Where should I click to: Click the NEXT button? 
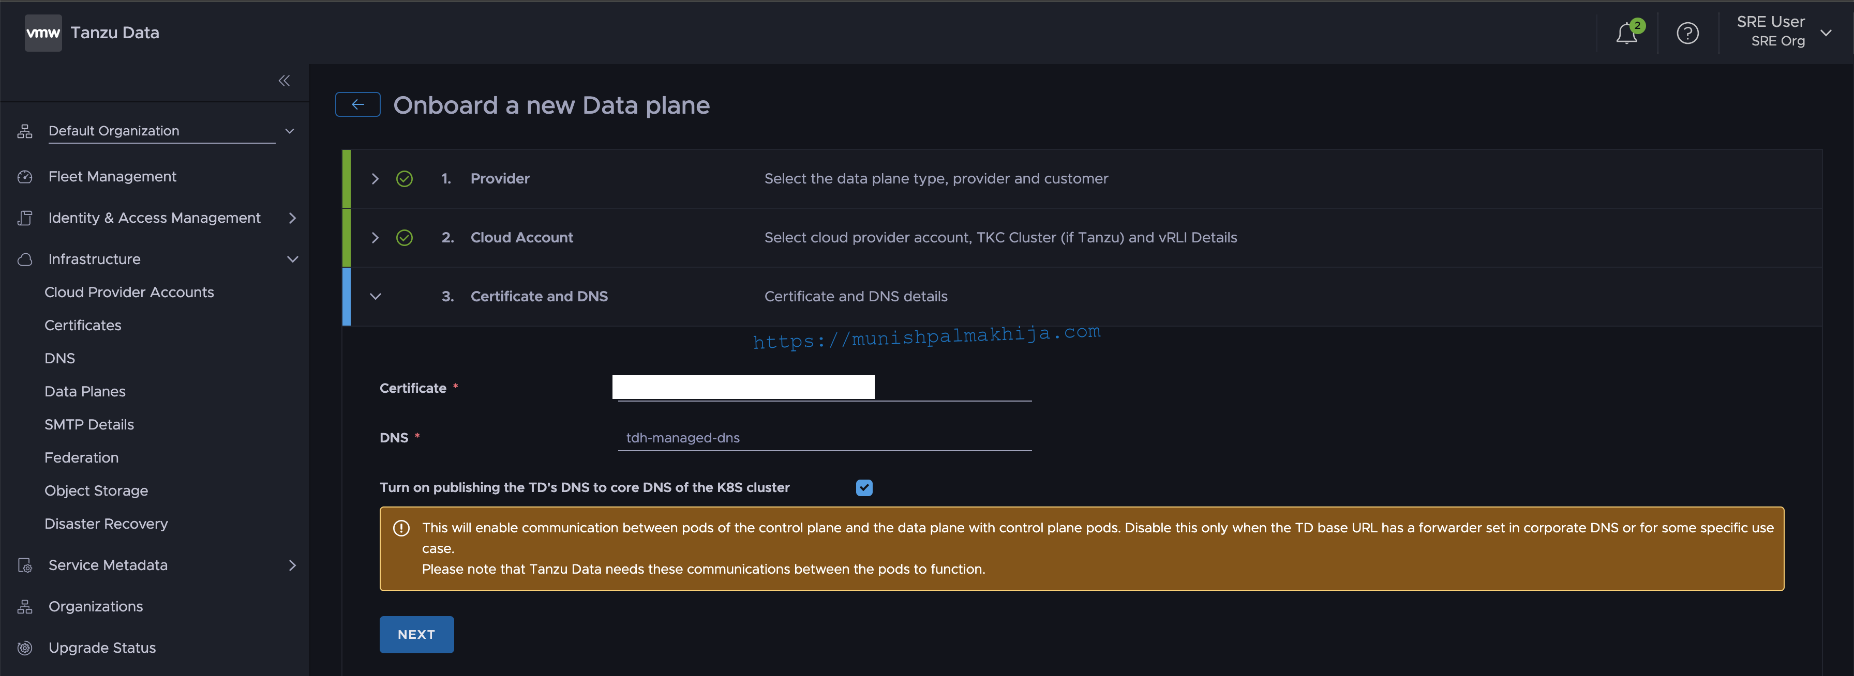pos(417,635)
